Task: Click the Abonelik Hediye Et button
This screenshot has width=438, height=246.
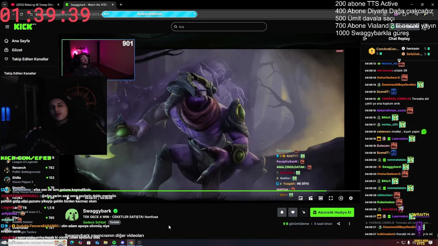Action: click(x=332, y=212)
